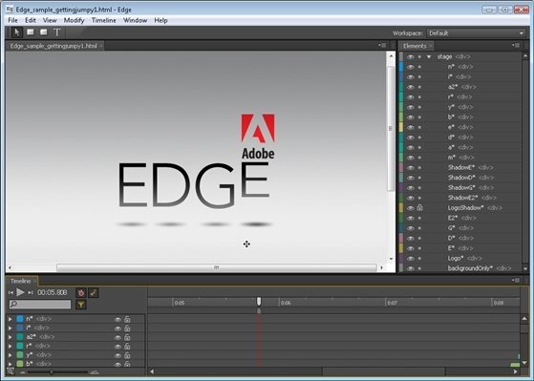Viewport: 534px width, 381px height.
Task: Expand the a2* layer in Timeline
Action: (11, 337)
